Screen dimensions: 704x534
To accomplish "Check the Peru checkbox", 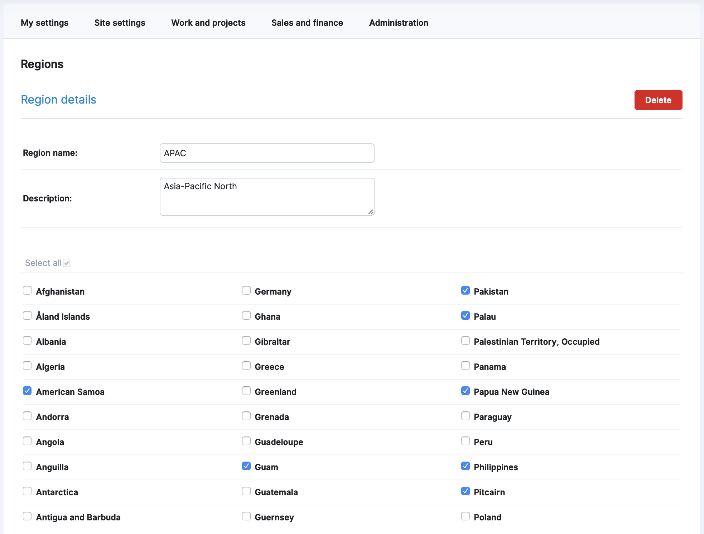I will pos(466,441).
